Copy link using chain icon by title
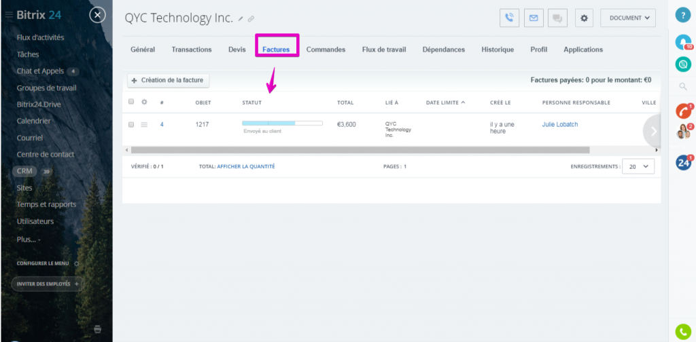 pyautogui.click(x=251, y=18)
